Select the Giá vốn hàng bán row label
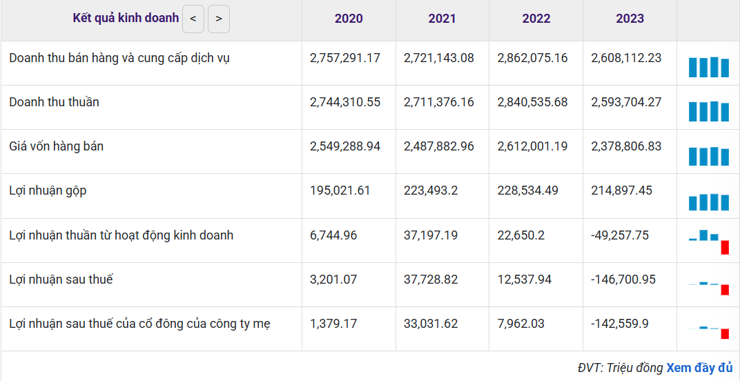This screenshot has height=381, width=740. point(56,147)
